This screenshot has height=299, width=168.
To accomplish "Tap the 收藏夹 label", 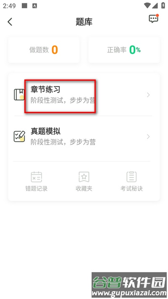I will click(84, 188).
